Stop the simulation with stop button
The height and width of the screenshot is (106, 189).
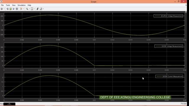(17, 9)
